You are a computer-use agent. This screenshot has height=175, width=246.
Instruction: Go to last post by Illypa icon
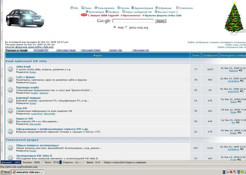tap(239, 112)
